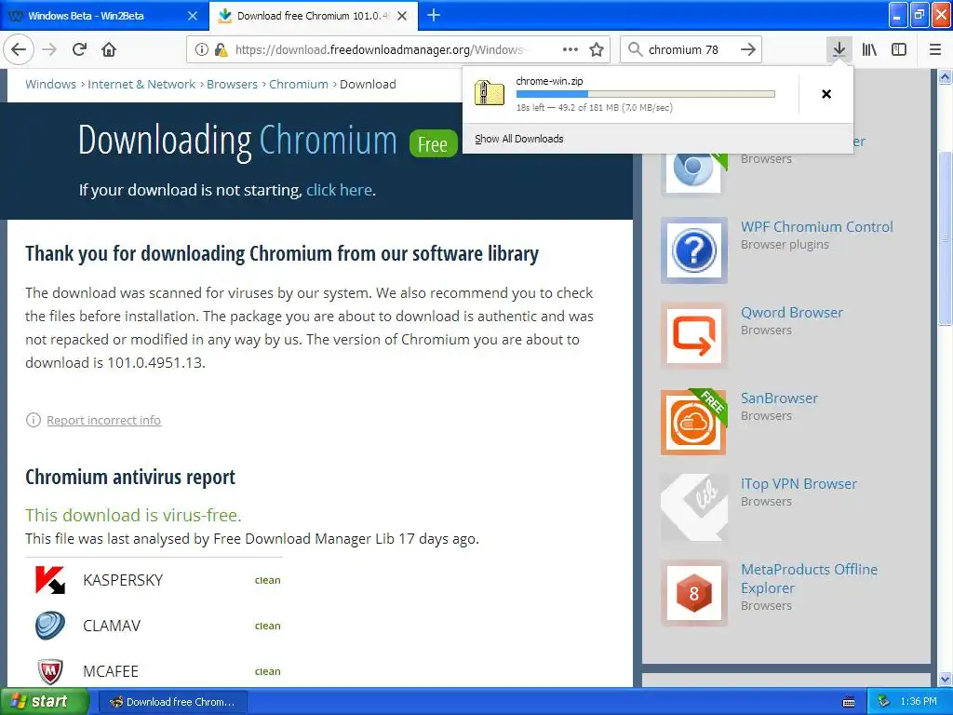Open the iTop VPN Browser link
The image size is (953, 715).
[799, 484]
